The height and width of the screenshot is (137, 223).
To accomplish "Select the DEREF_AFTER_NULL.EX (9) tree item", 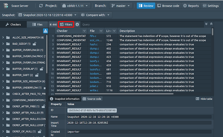I will point(28,113).
